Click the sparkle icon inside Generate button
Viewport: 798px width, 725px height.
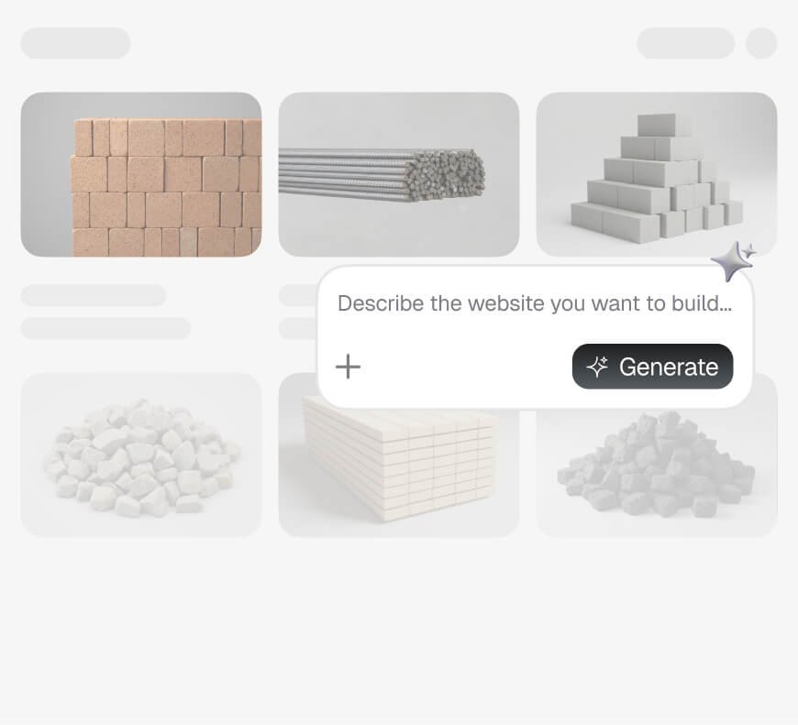click(597, 367)
